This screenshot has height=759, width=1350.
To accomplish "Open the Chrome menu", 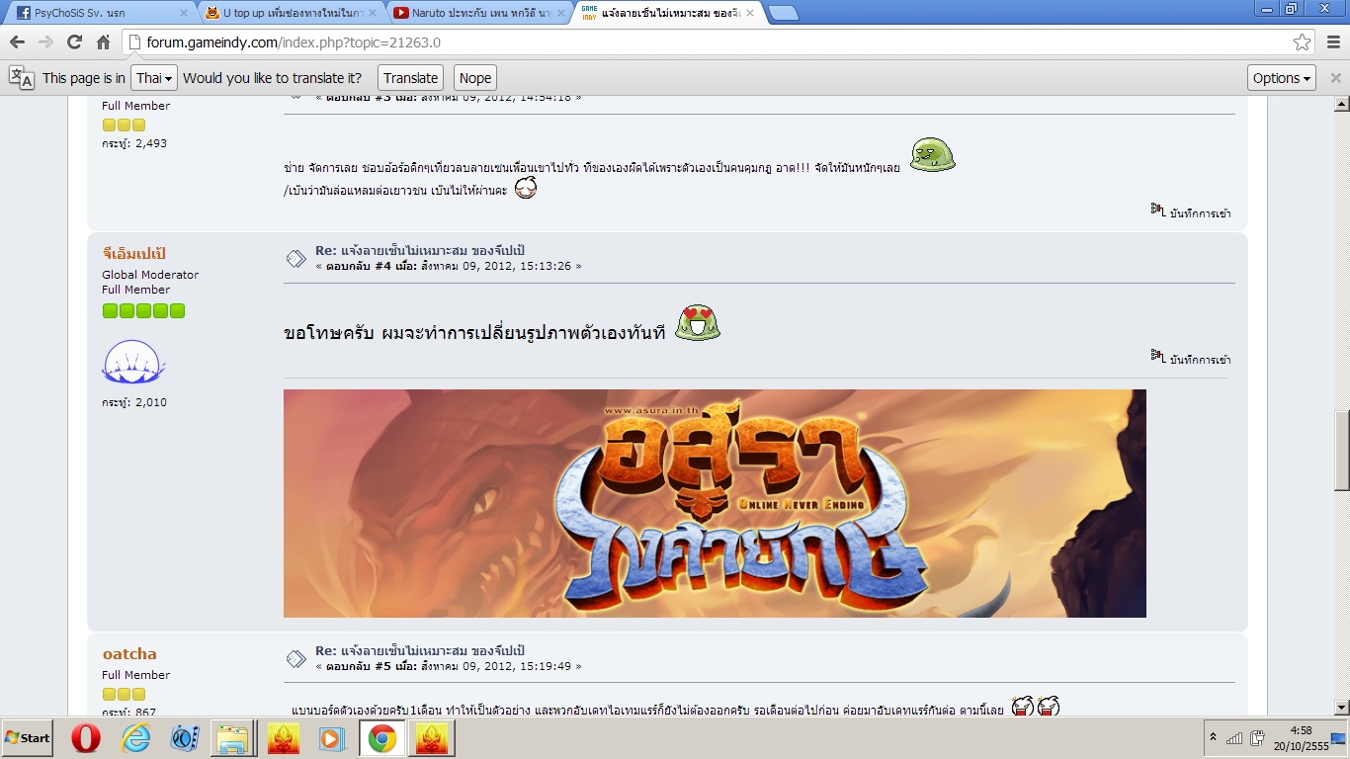I will click(x=1333, y=42).
